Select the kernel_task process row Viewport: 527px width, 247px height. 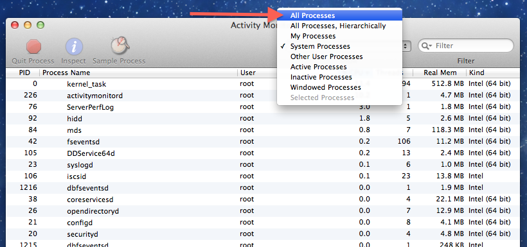(x=263, y=84)
